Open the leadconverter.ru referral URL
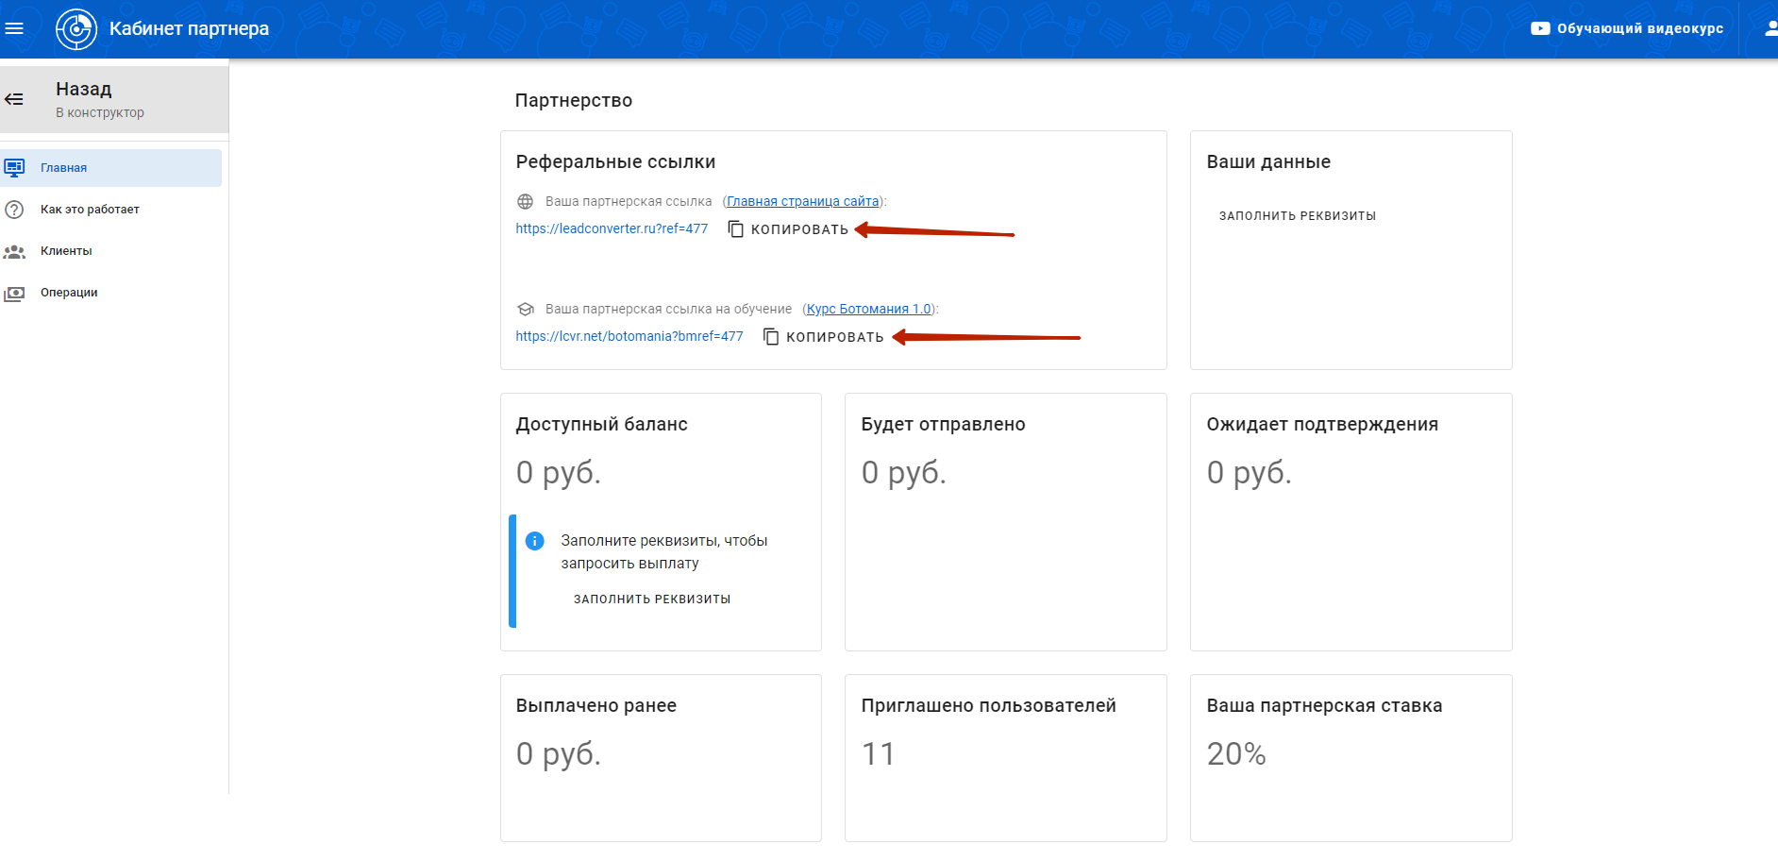The width and height of the screenshot is (1778, 861). (x=612, y=228)
